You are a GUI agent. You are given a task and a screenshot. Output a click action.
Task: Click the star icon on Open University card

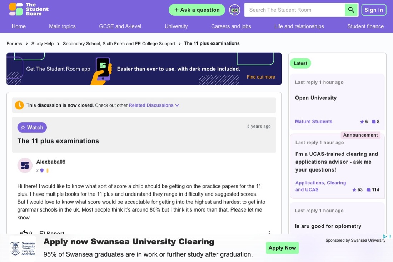click(362, 122)
